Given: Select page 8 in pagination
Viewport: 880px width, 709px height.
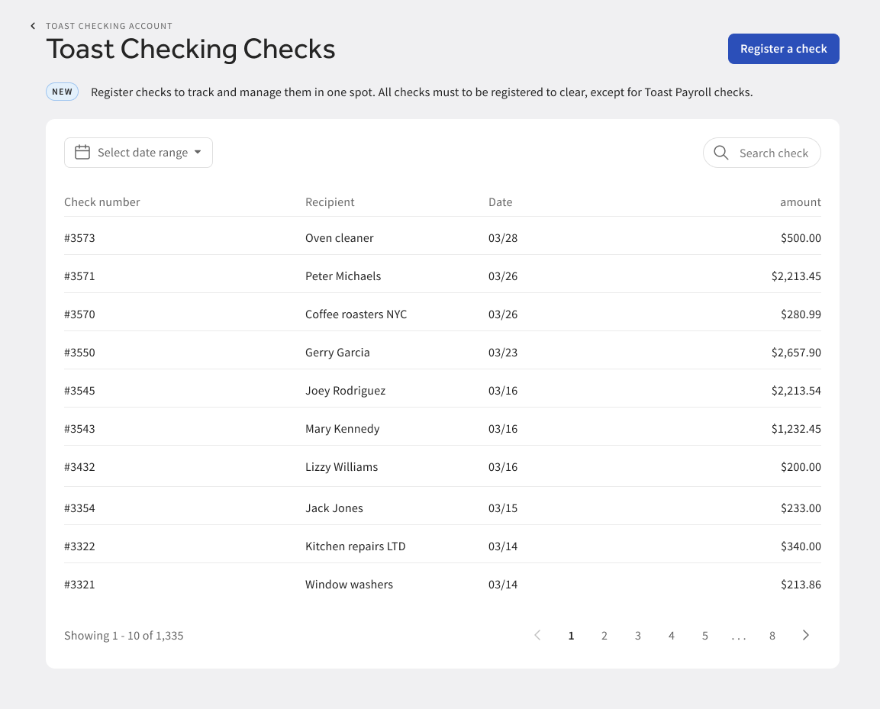Looking at the screenshot, I should (x=772, y=636).
